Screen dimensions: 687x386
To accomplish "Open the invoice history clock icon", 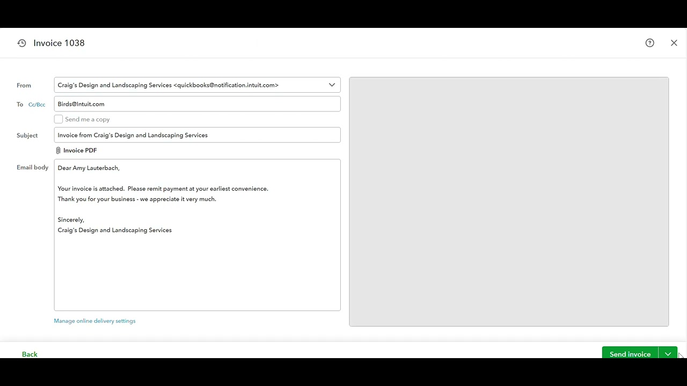I will (21, 43).
